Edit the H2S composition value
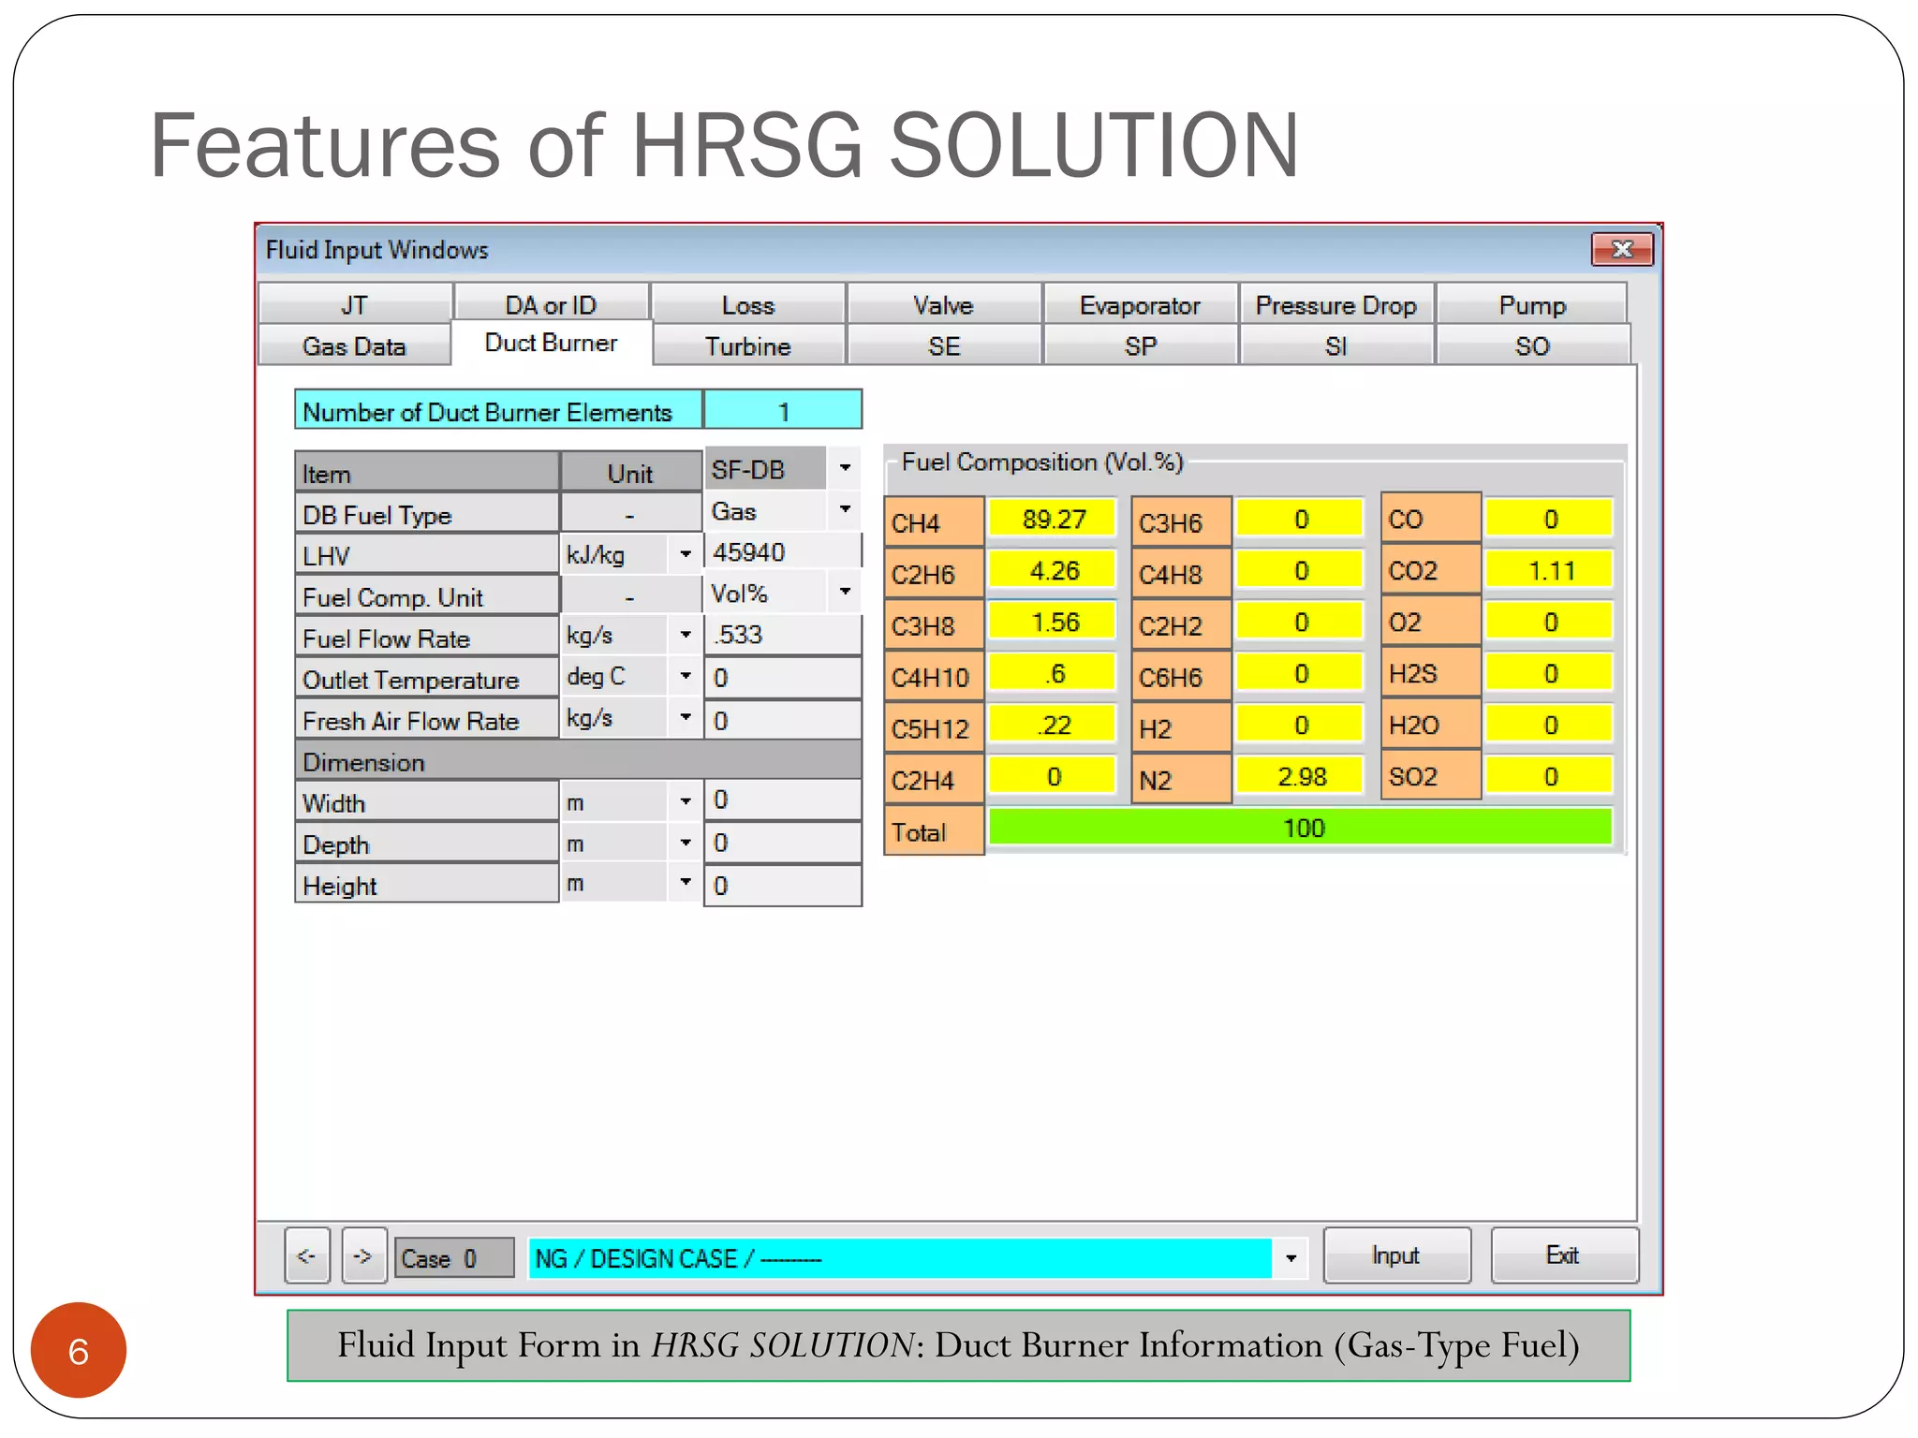Viewport: 1918px width, 1438px height. pyautogui.click(x=1550, y=673)
